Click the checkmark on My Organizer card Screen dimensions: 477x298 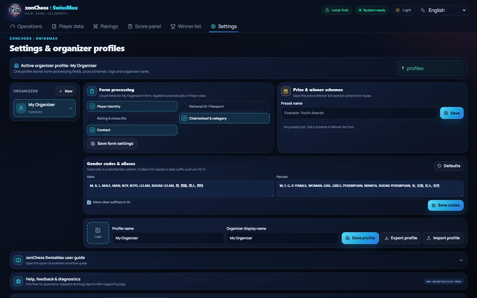pyautogui.click(x=71, y=108)
